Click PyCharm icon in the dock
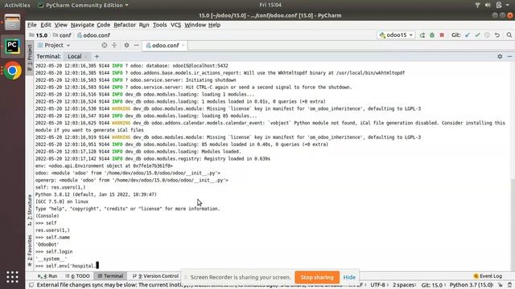The height and width of the screenshot is (289, 515). [13, 47]
